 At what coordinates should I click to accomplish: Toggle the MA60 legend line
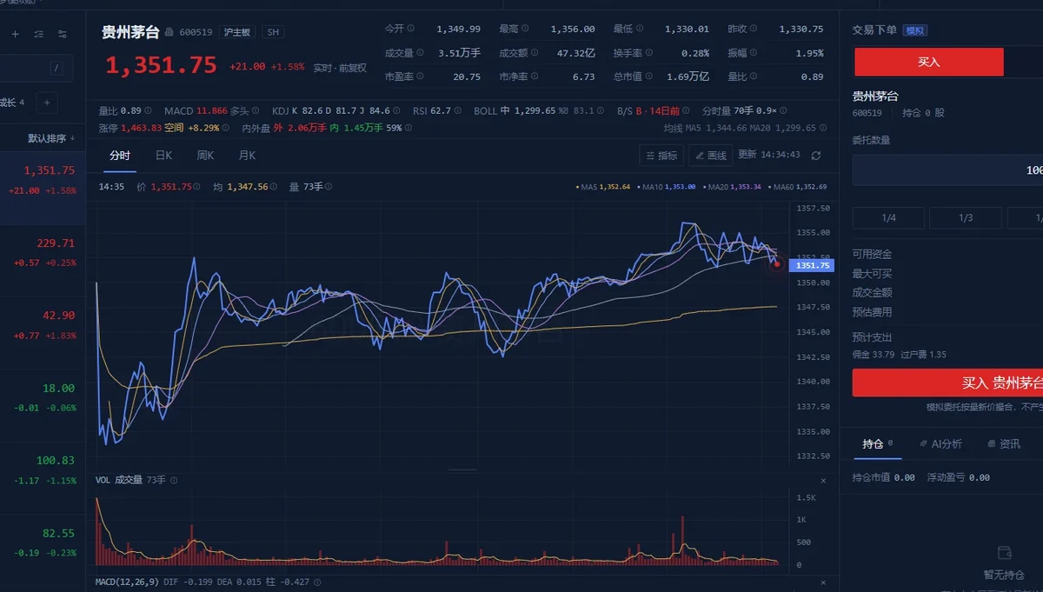pyautogui.click(x=798, y=187)
